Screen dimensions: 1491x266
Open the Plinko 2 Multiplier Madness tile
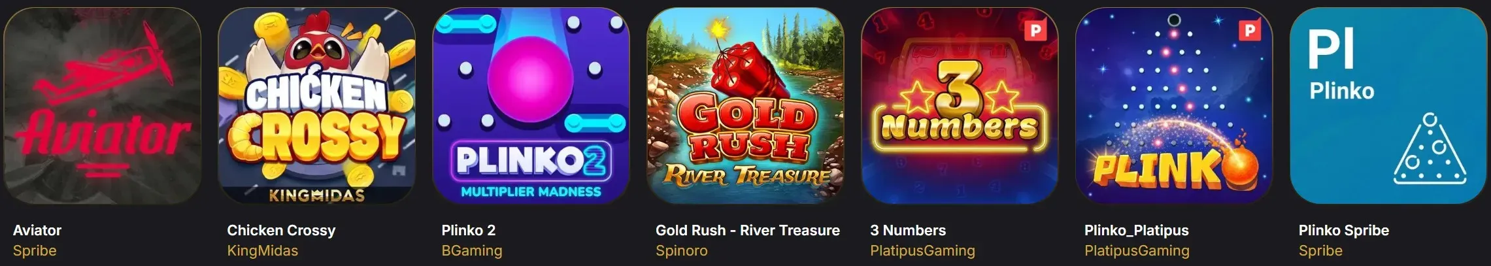point(531,106)
